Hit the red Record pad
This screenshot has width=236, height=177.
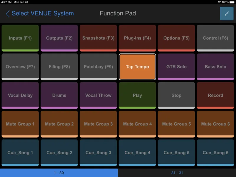(215, 95)
